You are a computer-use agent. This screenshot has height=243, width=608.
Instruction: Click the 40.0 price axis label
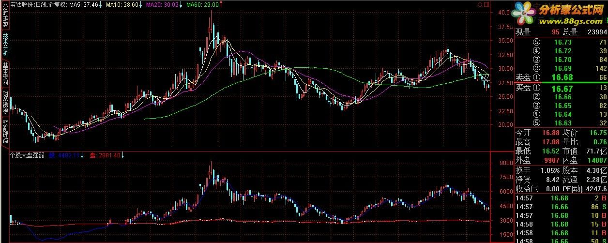(x=503, y=13)
